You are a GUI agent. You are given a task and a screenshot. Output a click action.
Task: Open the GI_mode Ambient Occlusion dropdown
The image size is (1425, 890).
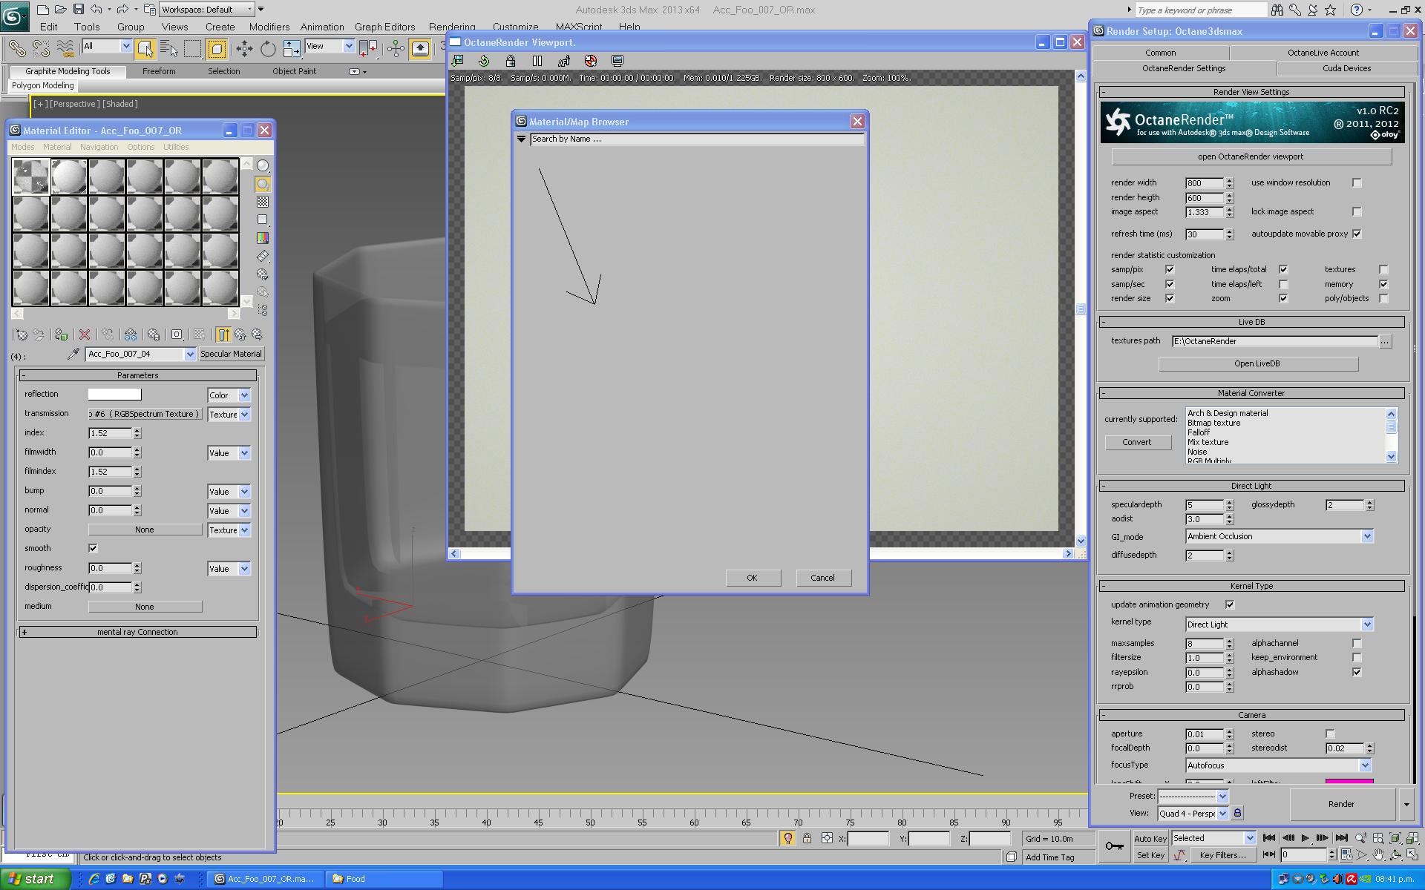(x=1366, y=537)
